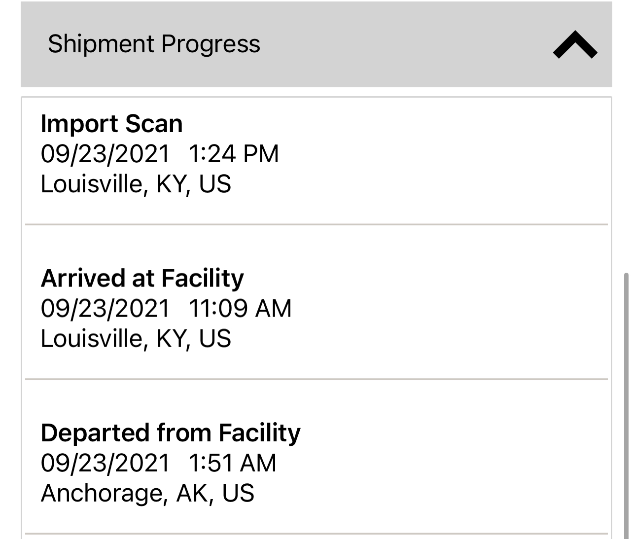633x539 pixels.
Task: Click Louisville location under Import Scan
Action: coord(136,184)
